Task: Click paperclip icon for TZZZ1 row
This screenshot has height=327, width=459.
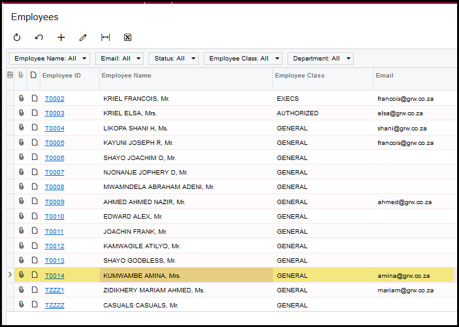Action: (21, 290)
